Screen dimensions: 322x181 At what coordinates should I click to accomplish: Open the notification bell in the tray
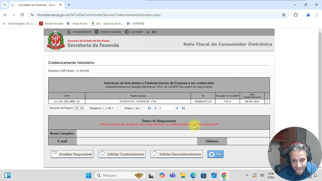[315, 175]
